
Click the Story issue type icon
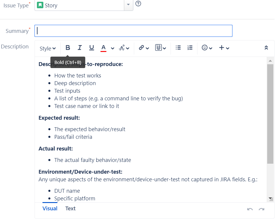coord(40,5)
